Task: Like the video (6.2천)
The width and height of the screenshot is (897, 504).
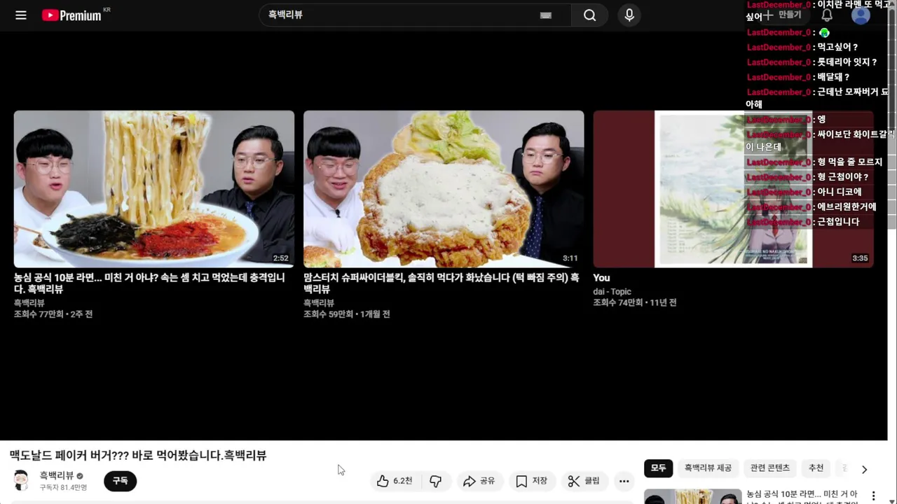Action: [x=395, y=481]
